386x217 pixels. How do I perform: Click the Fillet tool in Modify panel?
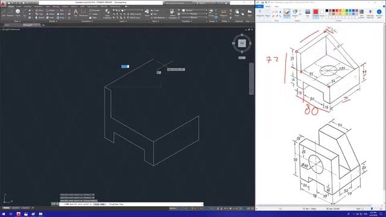point(60,14)
